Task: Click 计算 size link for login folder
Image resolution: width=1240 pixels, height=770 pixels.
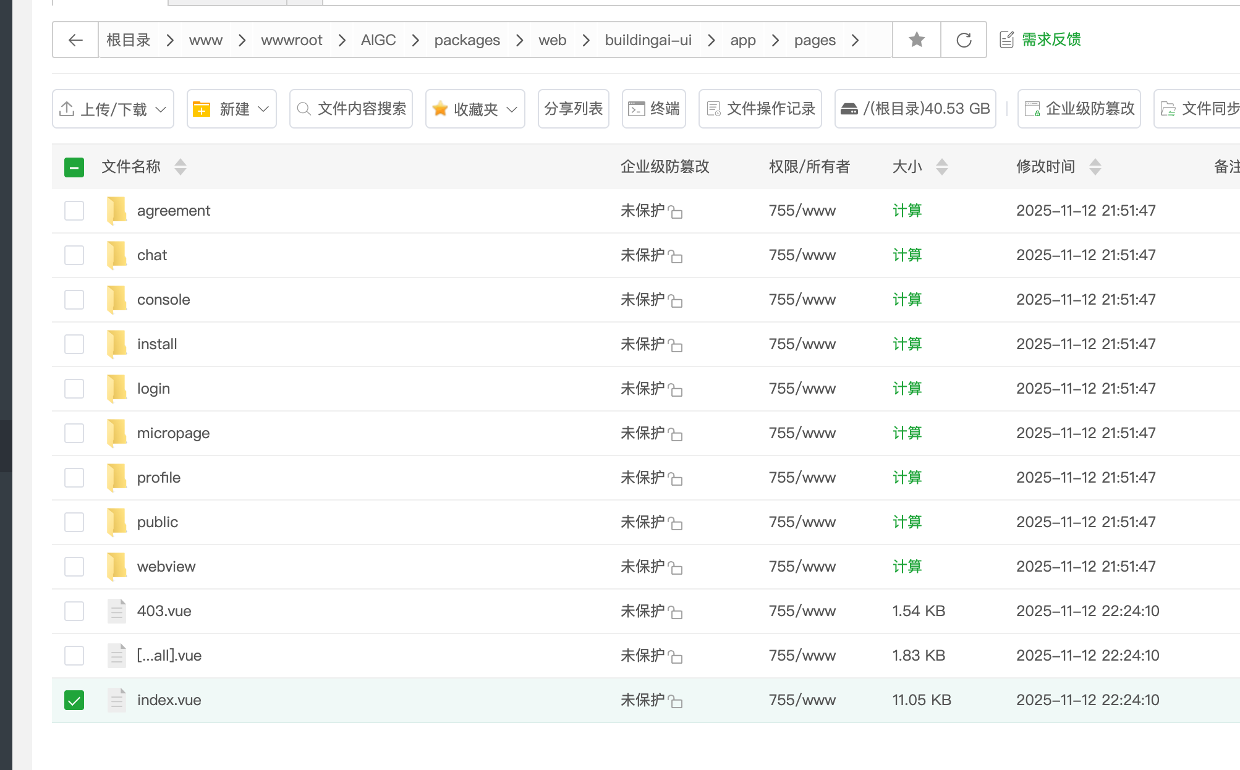Action: tap(907, 389)
